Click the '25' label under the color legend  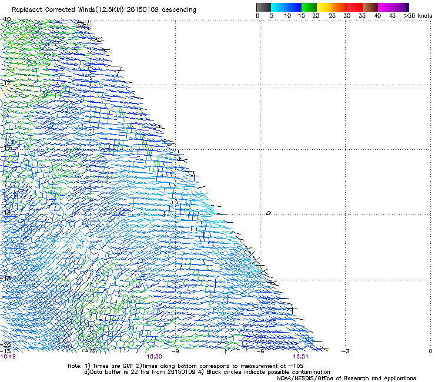point(332,16)
